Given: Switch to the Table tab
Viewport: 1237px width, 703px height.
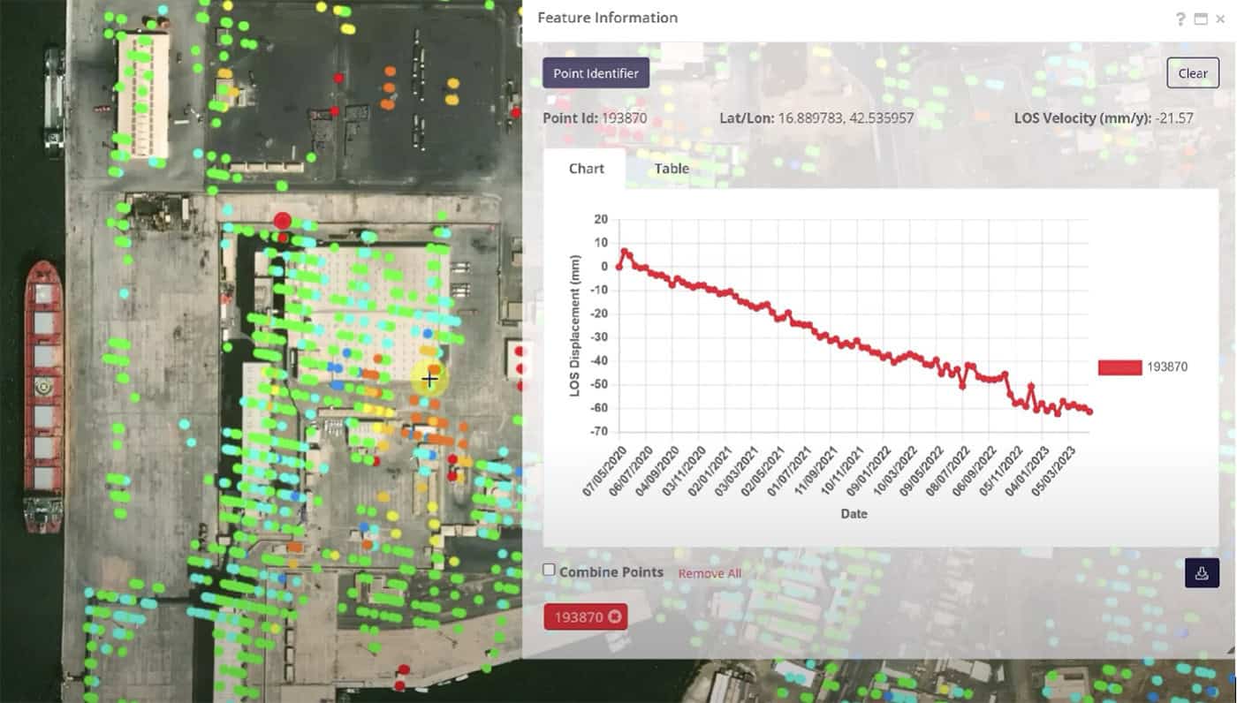Looking at the screenshot, I should tap(671, 169).
